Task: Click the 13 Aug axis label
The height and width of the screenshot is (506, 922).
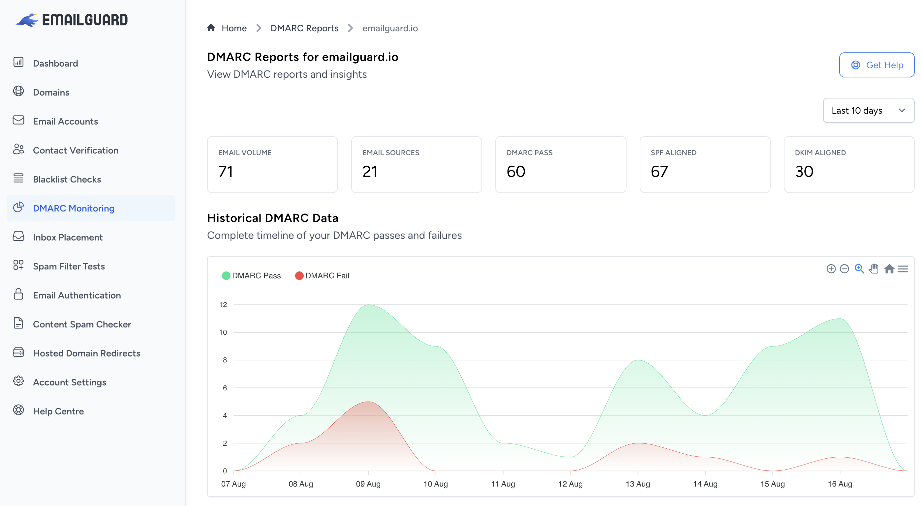Action: coord(638,484)
